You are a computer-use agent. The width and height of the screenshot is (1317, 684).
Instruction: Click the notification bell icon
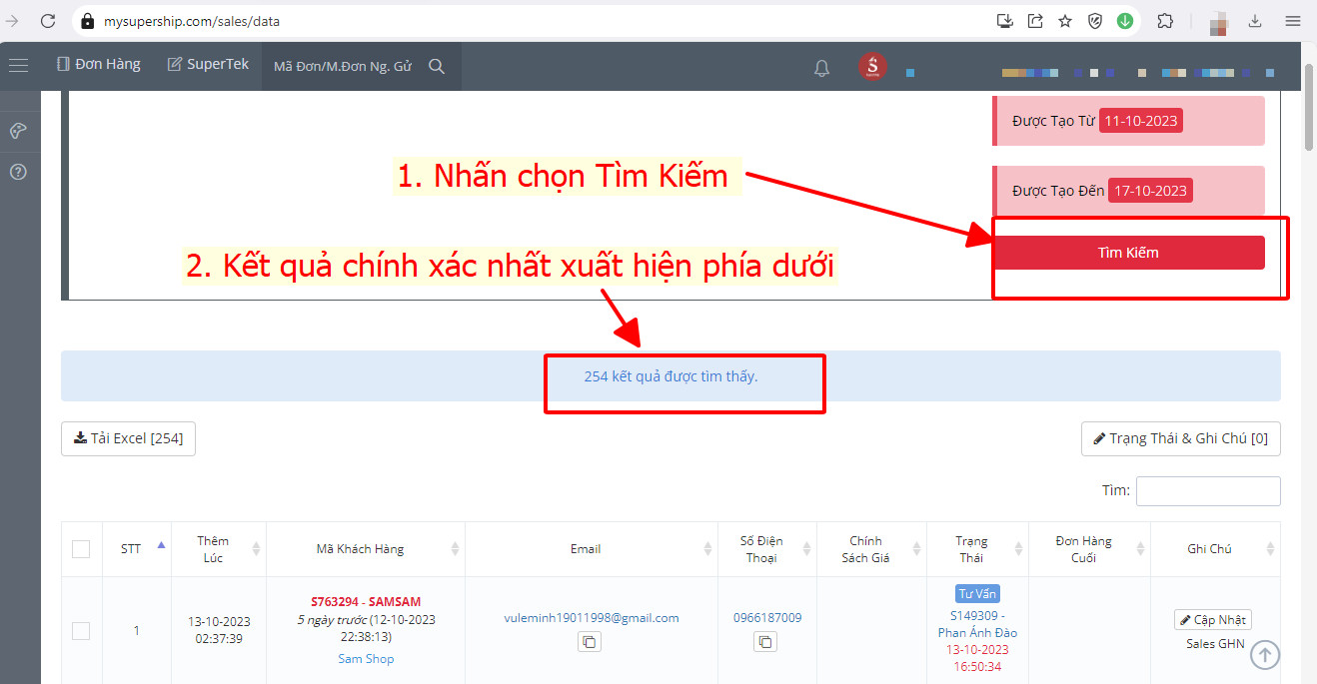tap(821, 68)
